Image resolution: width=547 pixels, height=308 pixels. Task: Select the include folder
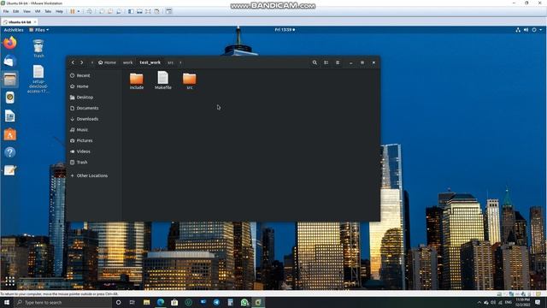click(137, 81)
